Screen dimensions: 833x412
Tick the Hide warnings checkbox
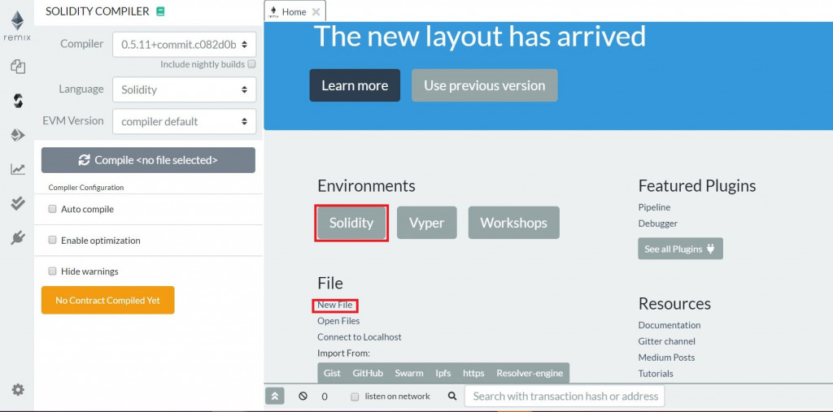pos(53,271)
